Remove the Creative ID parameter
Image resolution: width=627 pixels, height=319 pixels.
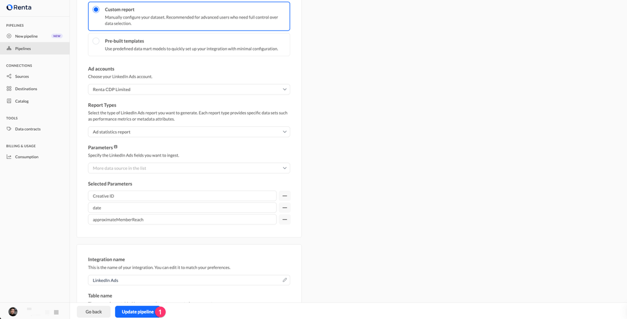click(x=284, y=196)
